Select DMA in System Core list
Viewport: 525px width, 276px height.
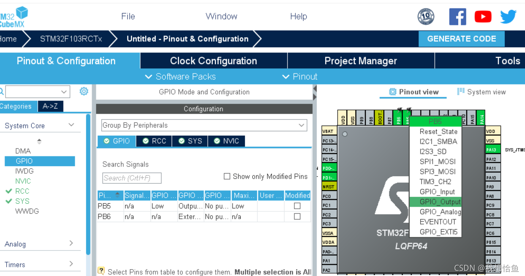(x=23, y=151)
